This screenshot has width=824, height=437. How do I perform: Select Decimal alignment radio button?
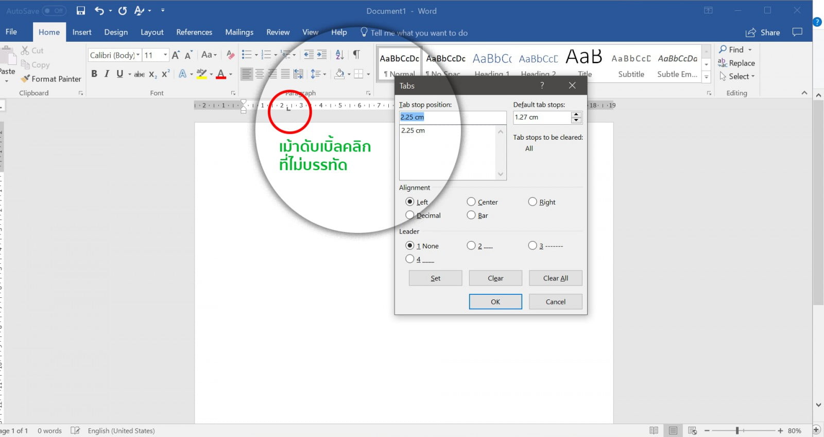click(410, 215)
